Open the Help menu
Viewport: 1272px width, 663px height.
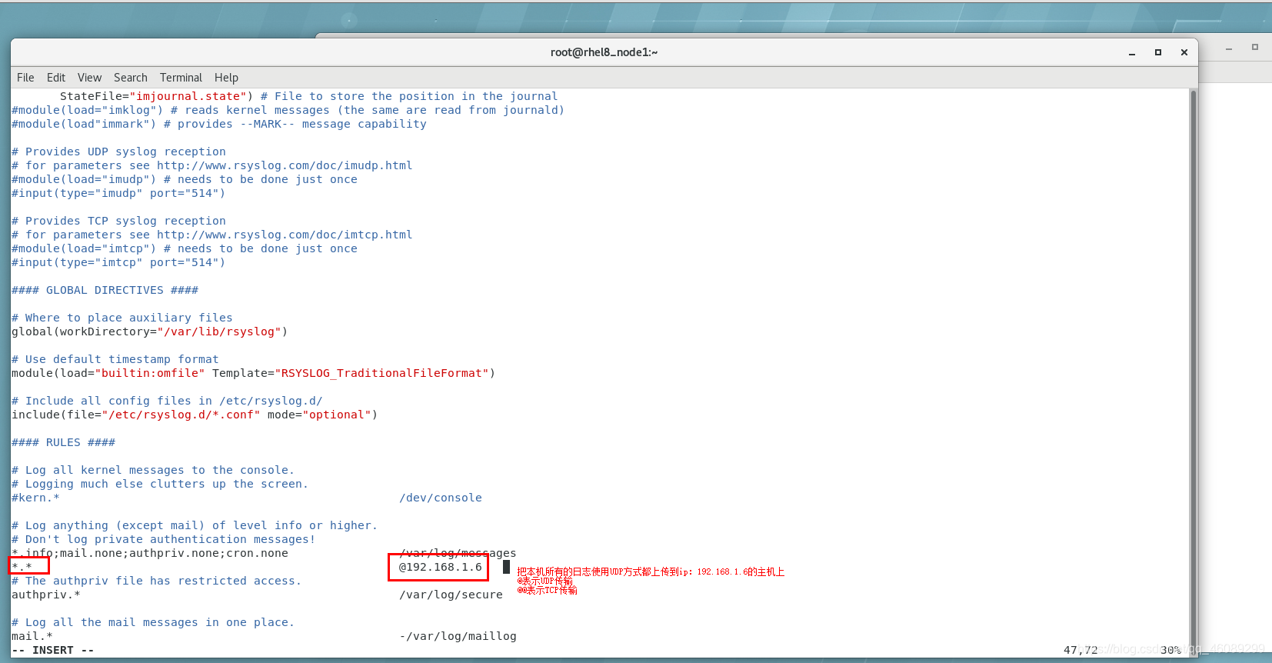pos(226,78)
